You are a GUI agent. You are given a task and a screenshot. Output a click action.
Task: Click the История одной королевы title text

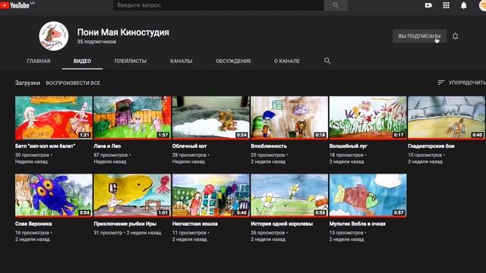(x=282, y=224)
